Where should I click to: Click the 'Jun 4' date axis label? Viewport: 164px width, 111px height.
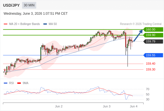tap(134, 106)
